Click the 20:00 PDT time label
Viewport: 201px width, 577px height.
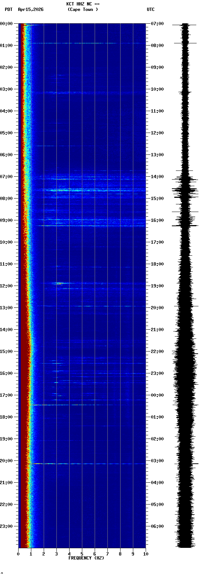tap(6, 461)
